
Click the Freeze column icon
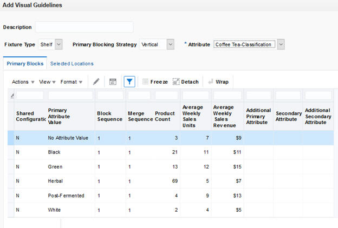[x=145, y=82]
